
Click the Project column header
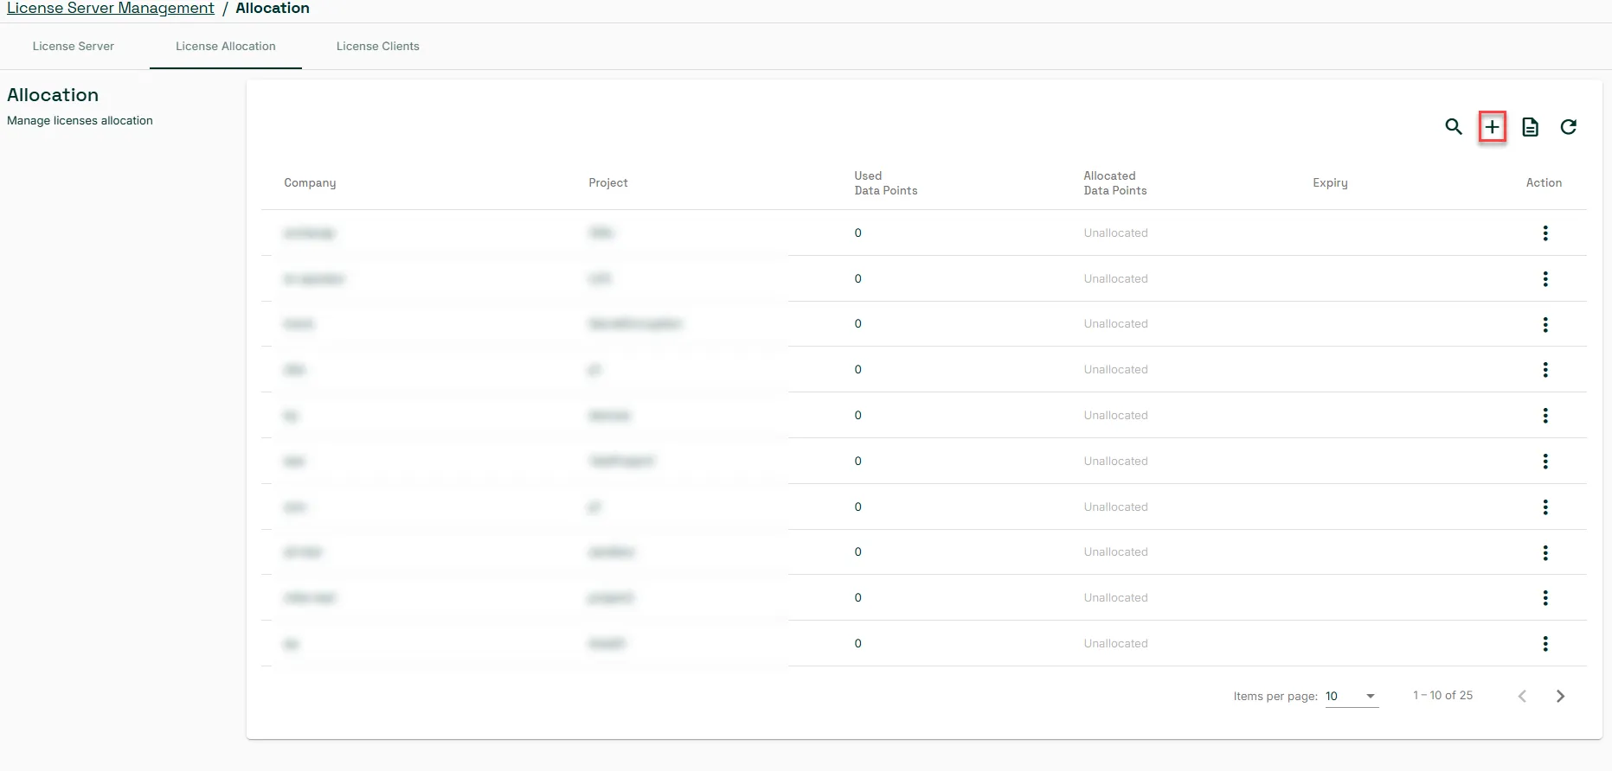click(608, 183)
